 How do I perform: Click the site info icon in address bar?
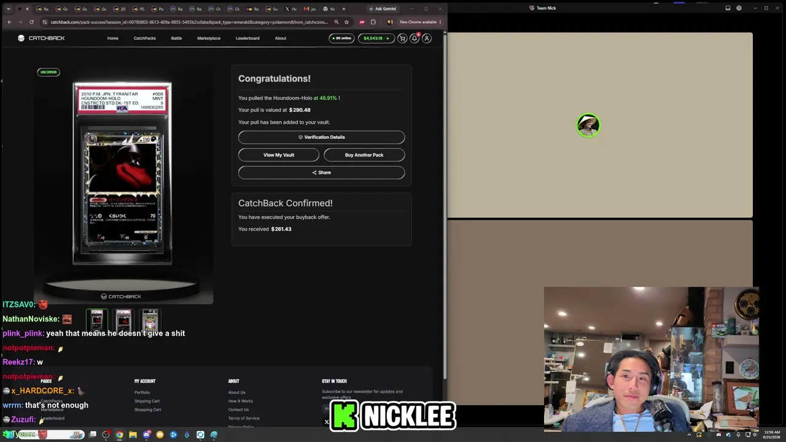click(x=44, y=22)
